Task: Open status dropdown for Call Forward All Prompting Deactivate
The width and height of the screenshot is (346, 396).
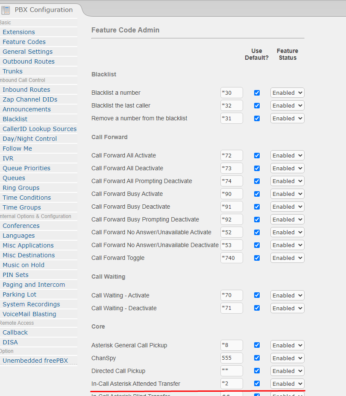Action: (287, 181)
